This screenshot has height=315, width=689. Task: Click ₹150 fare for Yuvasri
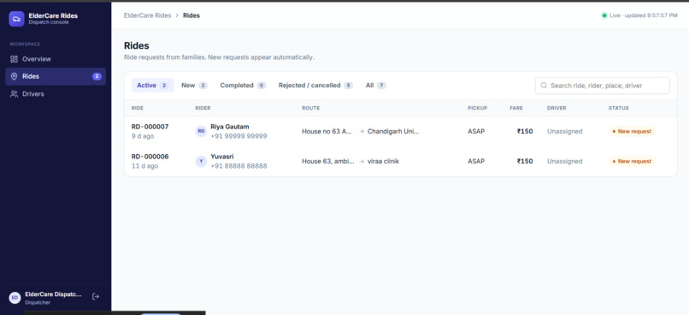click(525, 161)
